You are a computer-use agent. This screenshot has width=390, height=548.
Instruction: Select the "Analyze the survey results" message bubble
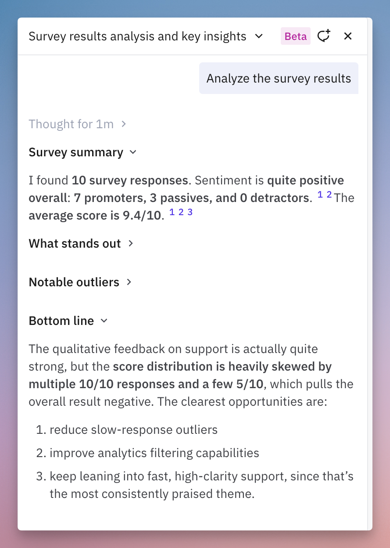coord(279,78)
